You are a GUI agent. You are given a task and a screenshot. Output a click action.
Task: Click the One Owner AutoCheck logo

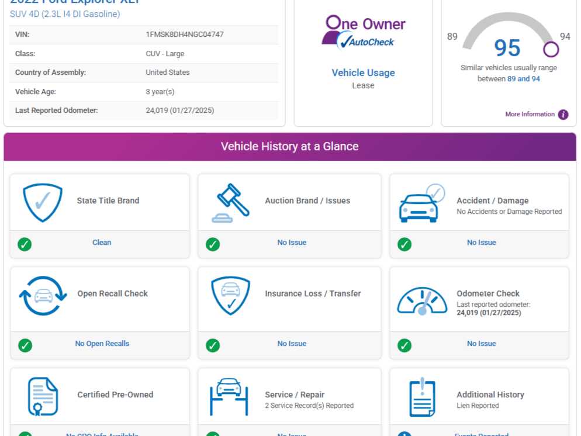(364, 32)
